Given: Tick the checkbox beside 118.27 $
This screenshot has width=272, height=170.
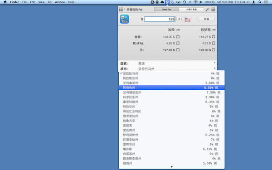Looking at the screenshot, I should click(214, 37).
